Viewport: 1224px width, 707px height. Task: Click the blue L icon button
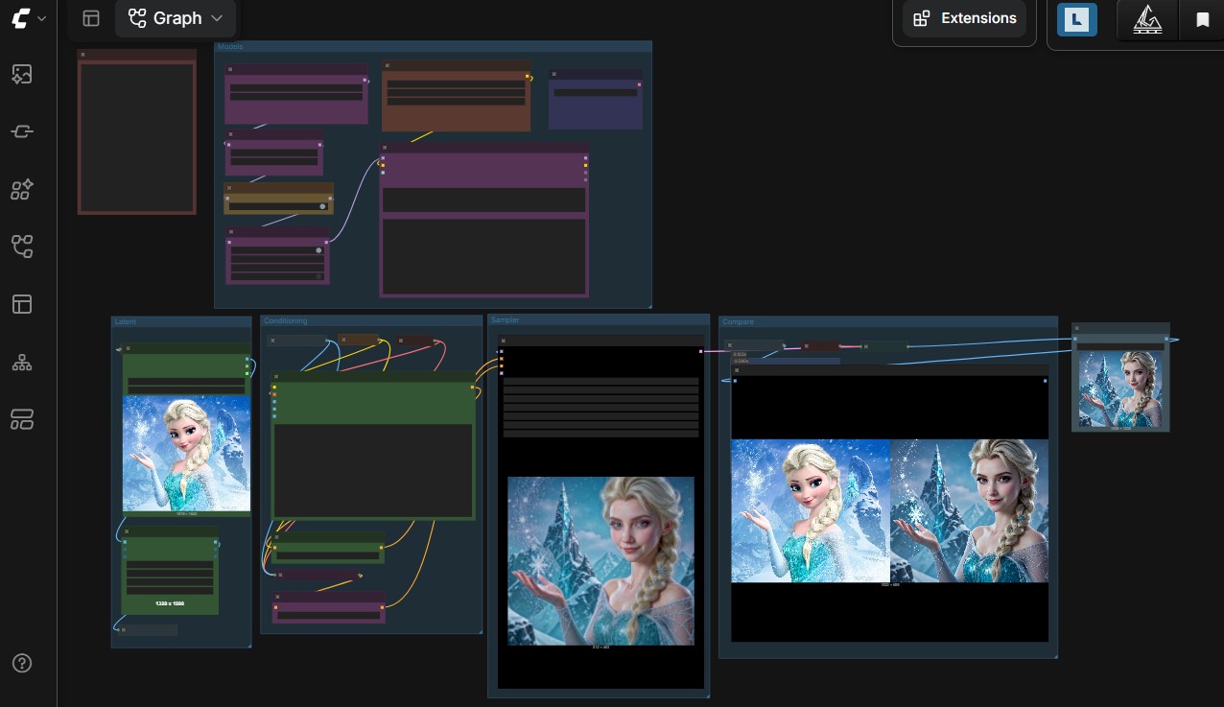[1076, 19]
